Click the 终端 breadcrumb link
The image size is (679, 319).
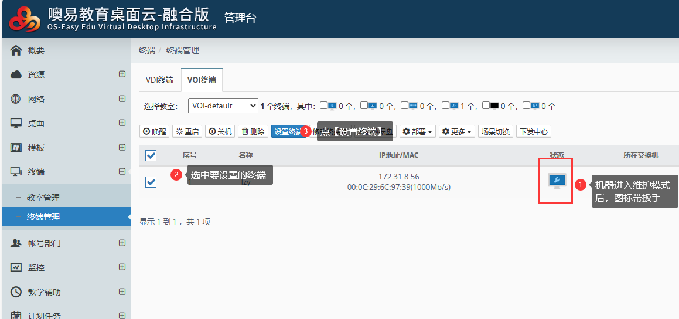146,50
